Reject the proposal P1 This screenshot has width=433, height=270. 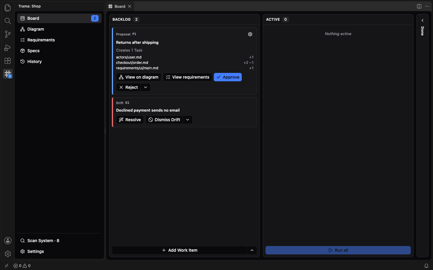128,87
